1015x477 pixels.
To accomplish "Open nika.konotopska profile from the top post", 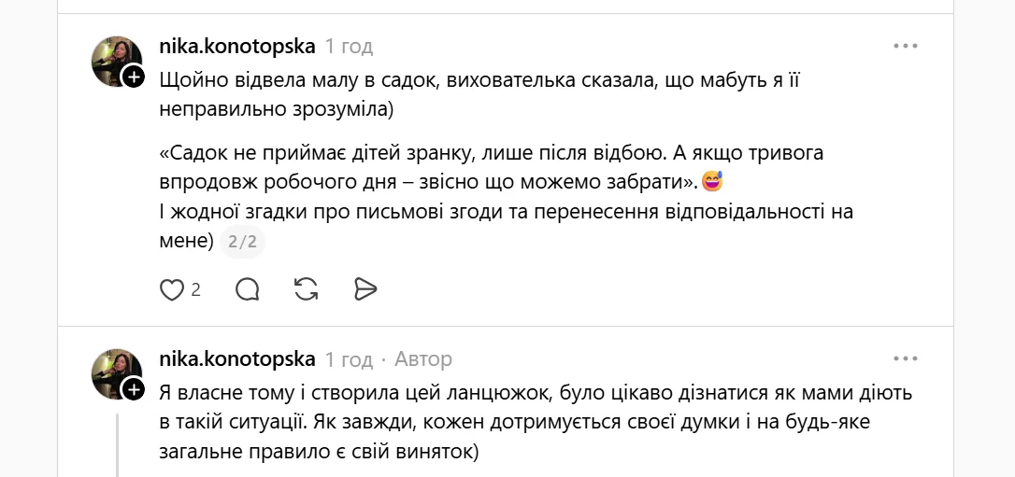I will click(x=237, y=46).
